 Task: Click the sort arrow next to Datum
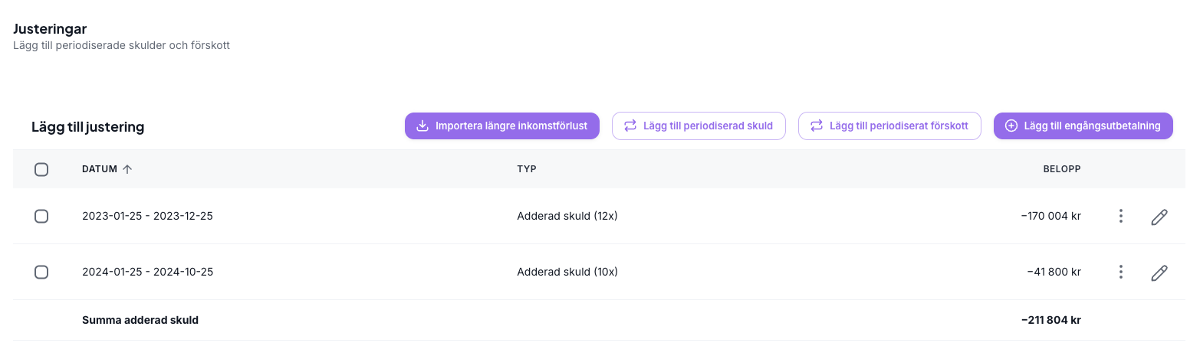127,169
